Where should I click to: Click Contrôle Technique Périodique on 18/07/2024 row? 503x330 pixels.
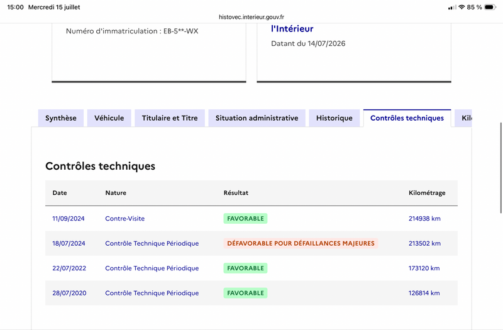152,243
